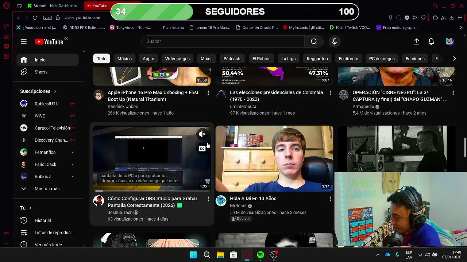Expand the Tú section chevron
467x262 pixels.
[30, 208]
